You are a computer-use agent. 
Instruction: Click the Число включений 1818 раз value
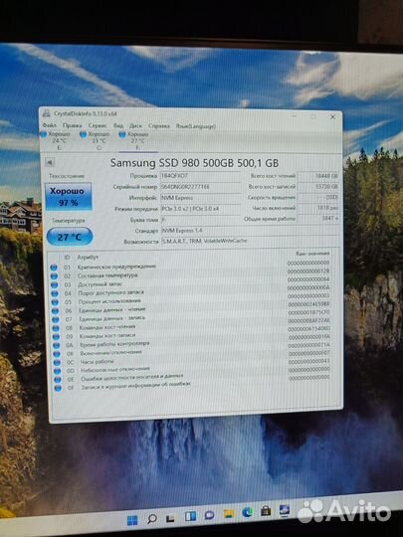click(x=318, y=208)
